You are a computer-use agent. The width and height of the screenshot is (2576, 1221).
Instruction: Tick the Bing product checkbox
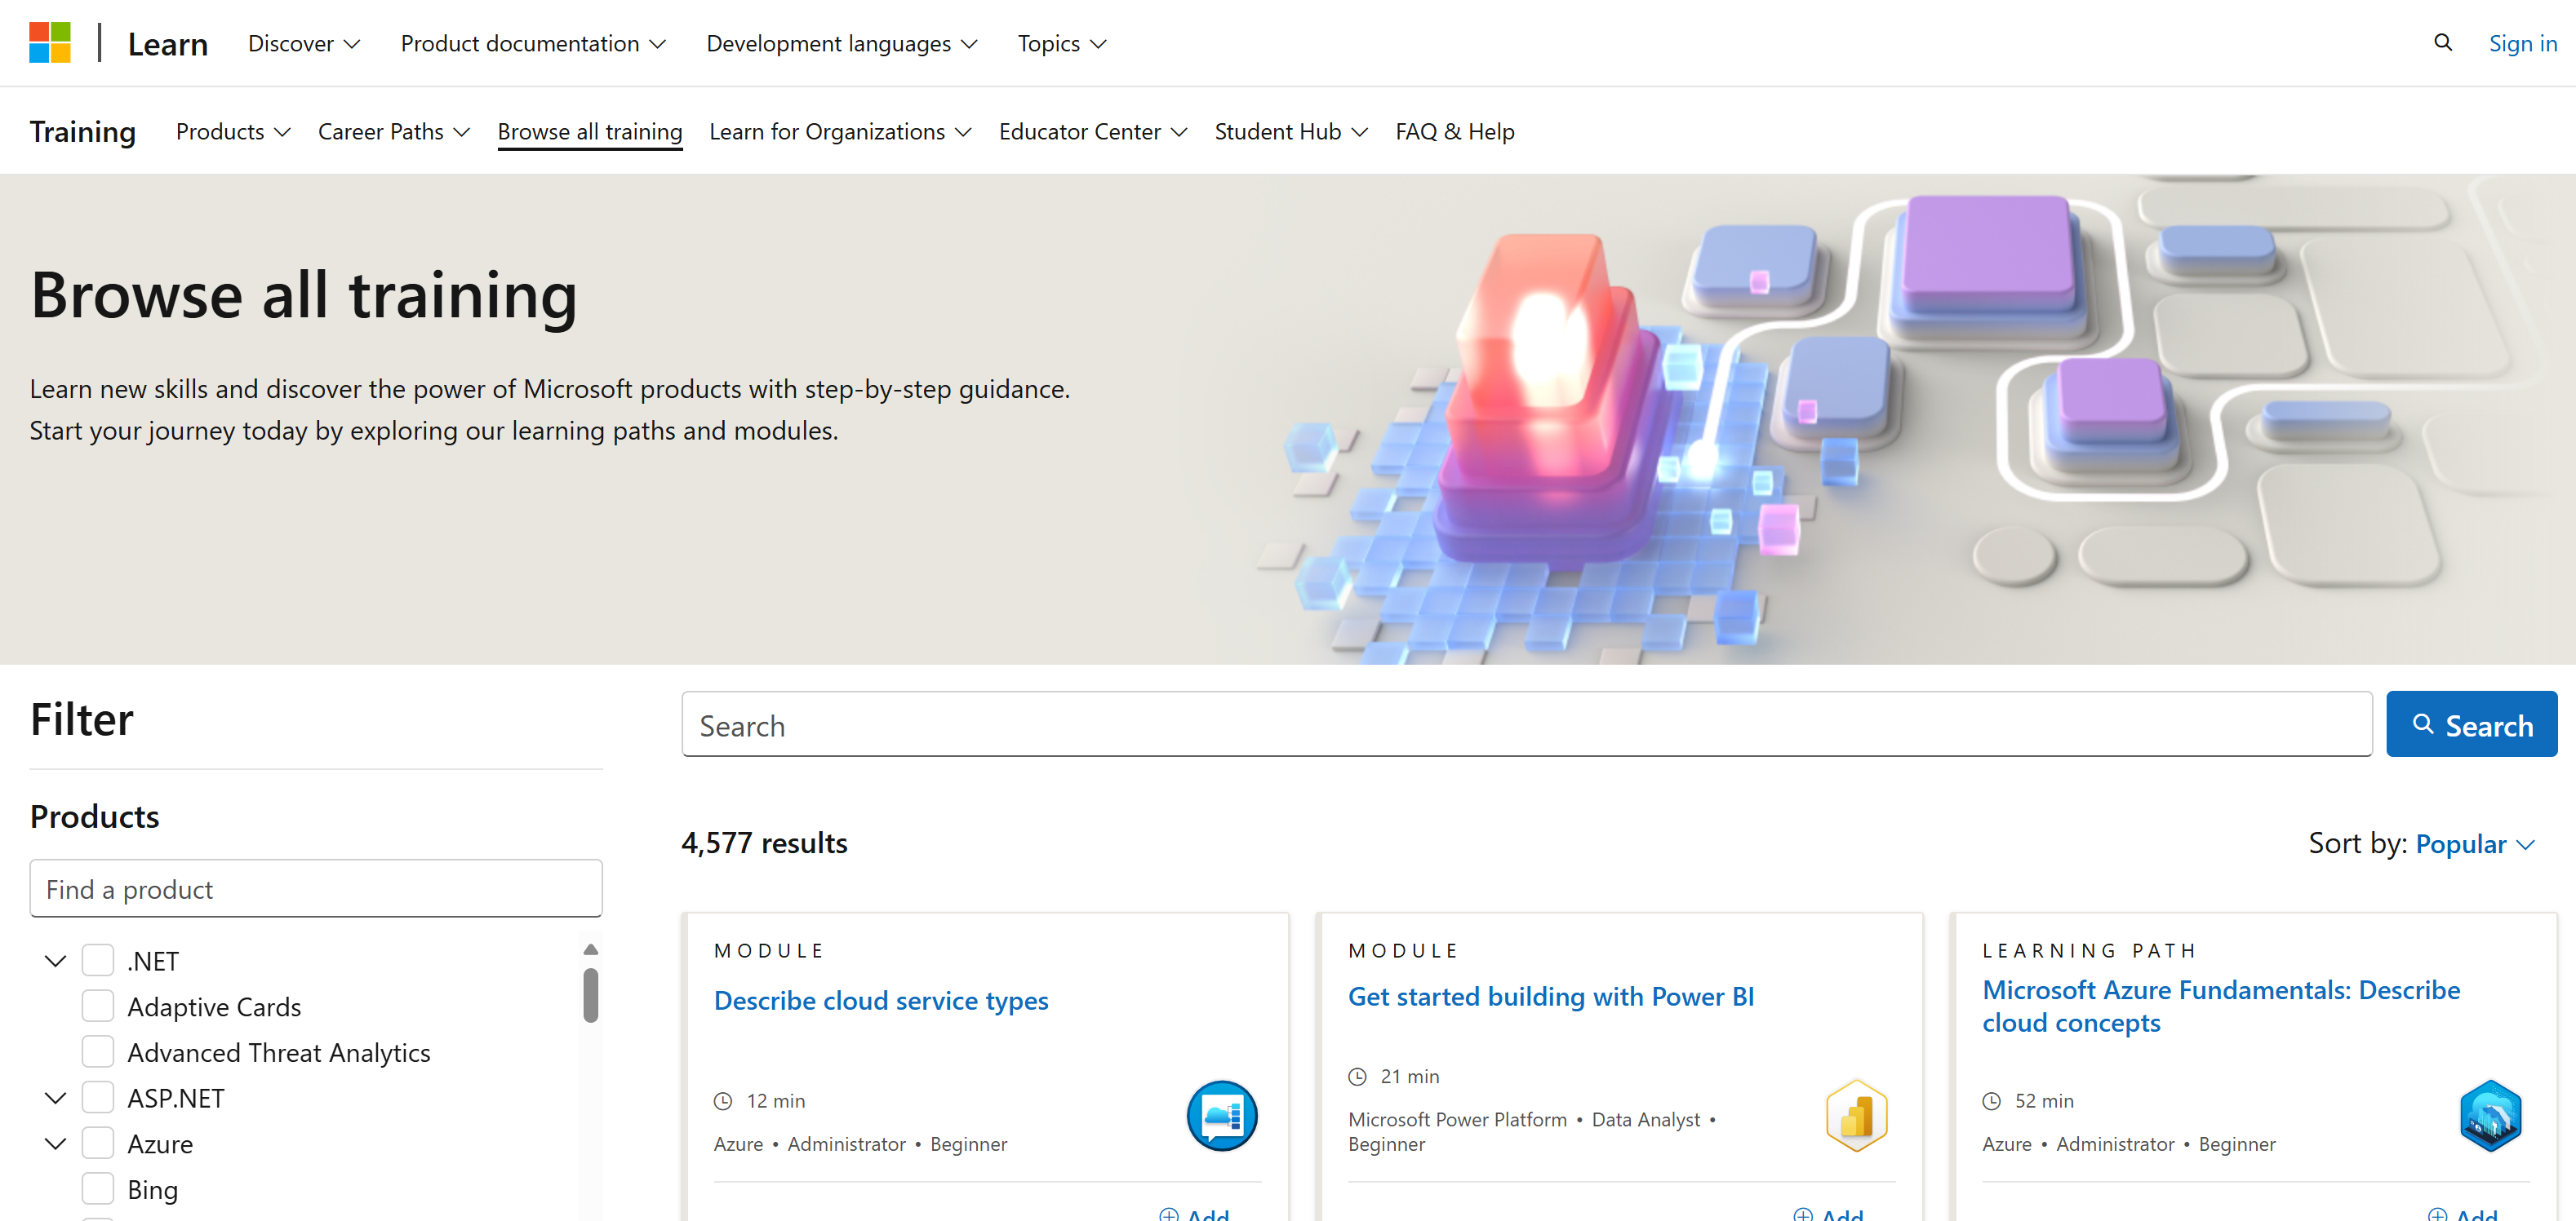(98, 1189)
